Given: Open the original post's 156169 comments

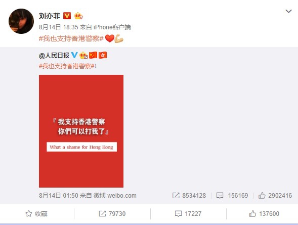Looking at the screenshot, I should pyautogui.click(x=232, y=195).
